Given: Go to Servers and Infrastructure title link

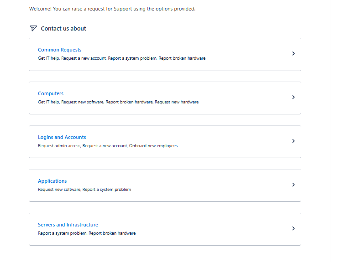Looking at the screenshot, I should click(68, 225).
